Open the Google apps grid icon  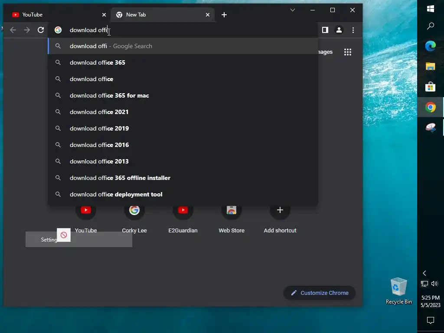point(348,52)
